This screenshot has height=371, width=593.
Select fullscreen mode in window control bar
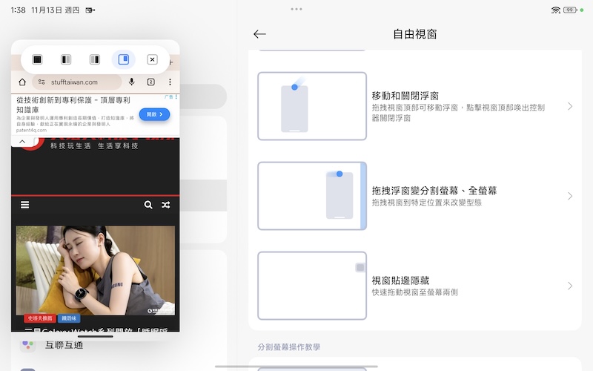click(x=37, y=59)
